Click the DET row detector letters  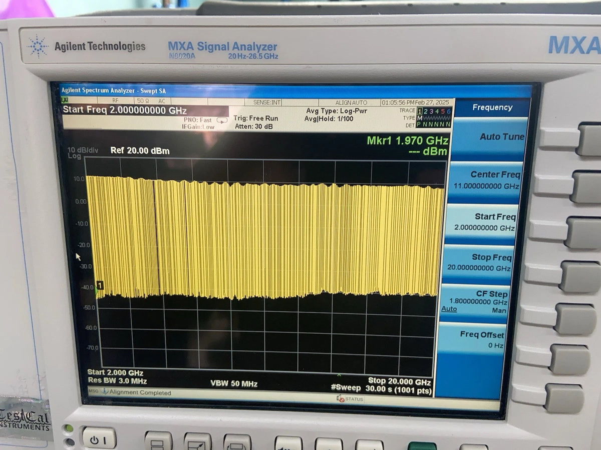click(435, 124)
